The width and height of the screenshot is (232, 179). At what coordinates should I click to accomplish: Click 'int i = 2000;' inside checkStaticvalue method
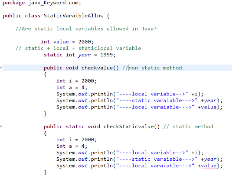tap(76, 140)
